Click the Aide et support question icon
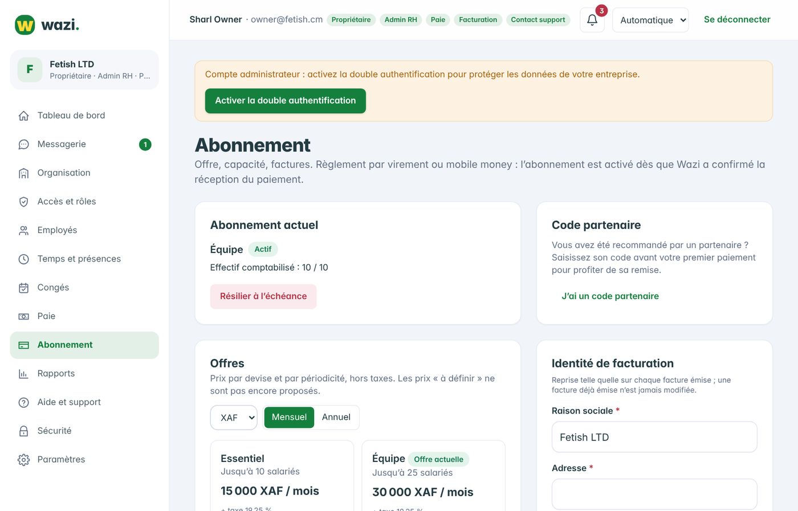Screen dimensions: 798x511 pos(23,402)
